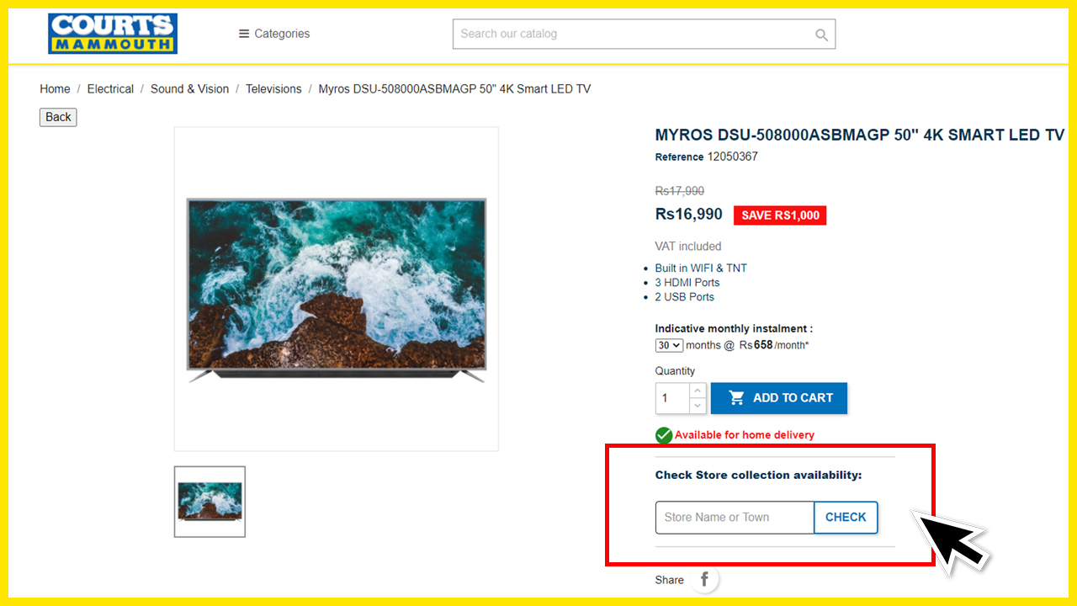Click the product title heading
Viewport: 1077px width, 606px height.
[860, 135]
